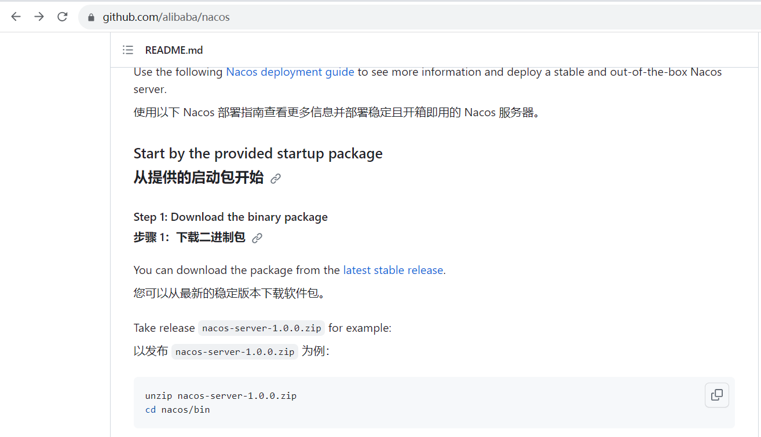Click the Chinese line 使用以下 Nacos 部署指南
Screen dimensions: 761x437
[339, 112]
